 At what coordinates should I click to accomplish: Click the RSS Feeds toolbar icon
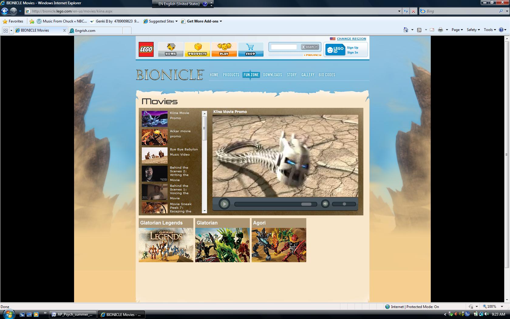[x=419, y=30]
